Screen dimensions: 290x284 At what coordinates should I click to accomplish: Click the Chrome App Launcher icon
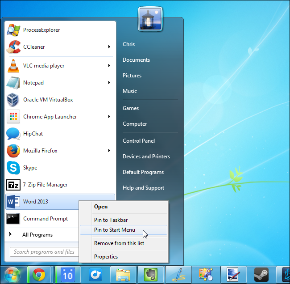(x=13, y=117)
